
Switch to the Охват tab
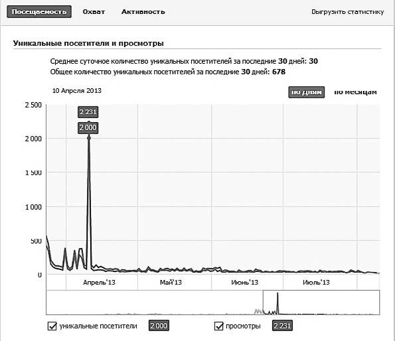[x=94, y=12]
